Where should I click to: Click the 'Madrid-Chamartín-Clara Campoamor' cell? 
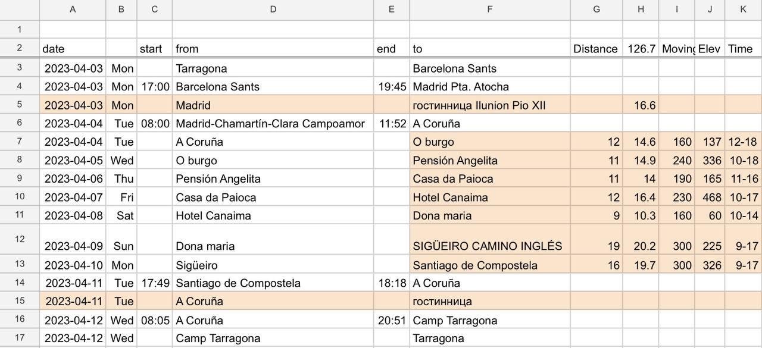(x=273, y=124)
